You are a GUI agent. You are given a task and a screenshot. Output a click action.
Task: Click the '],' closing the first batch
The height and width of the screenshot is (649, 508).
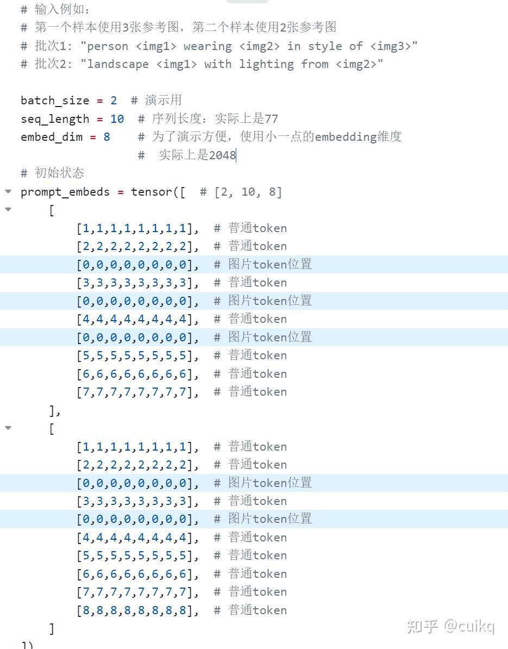click(55, 410)
